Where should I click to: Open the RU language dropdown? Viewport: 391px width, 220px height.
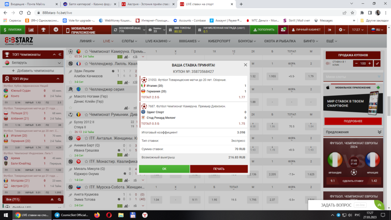click(x=377, y=30)
